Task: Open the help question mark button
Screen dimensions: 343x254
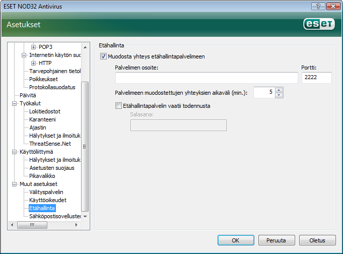Action: [x=318, y=7]
